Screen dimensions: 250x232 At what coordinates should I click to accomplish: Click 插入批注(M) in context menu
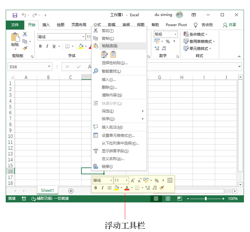coord(119,127)
